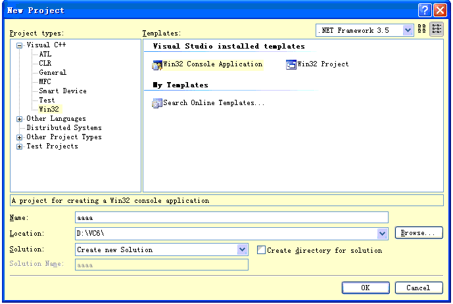Switch to large icons view
Screen dimensions: 453x304
click(x=423, y=30)
